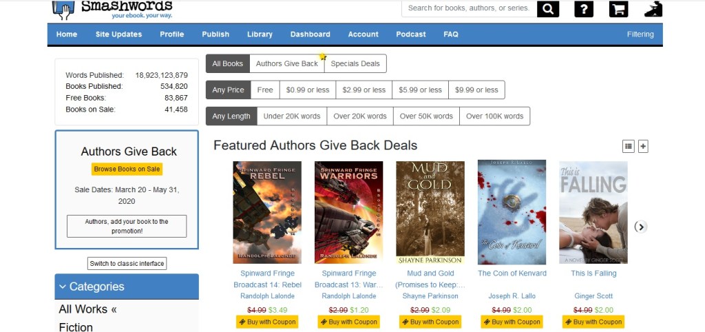Open the help question mark icon
705x332 pixels.
(583, 8)
